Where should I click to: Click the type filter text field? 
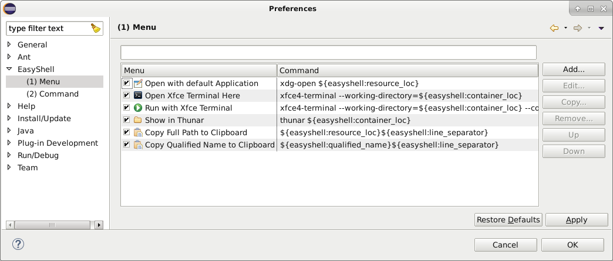pos(49,29)
